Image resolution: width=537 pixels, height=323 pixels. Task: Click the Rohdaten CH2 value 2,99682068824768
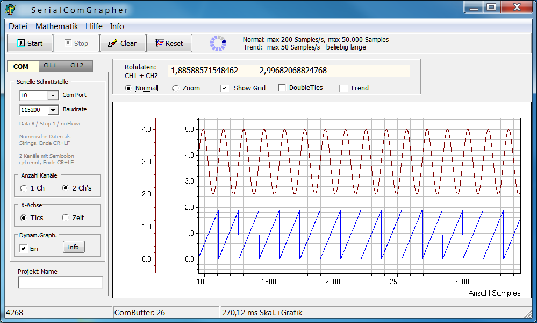[x=293, y=71]
